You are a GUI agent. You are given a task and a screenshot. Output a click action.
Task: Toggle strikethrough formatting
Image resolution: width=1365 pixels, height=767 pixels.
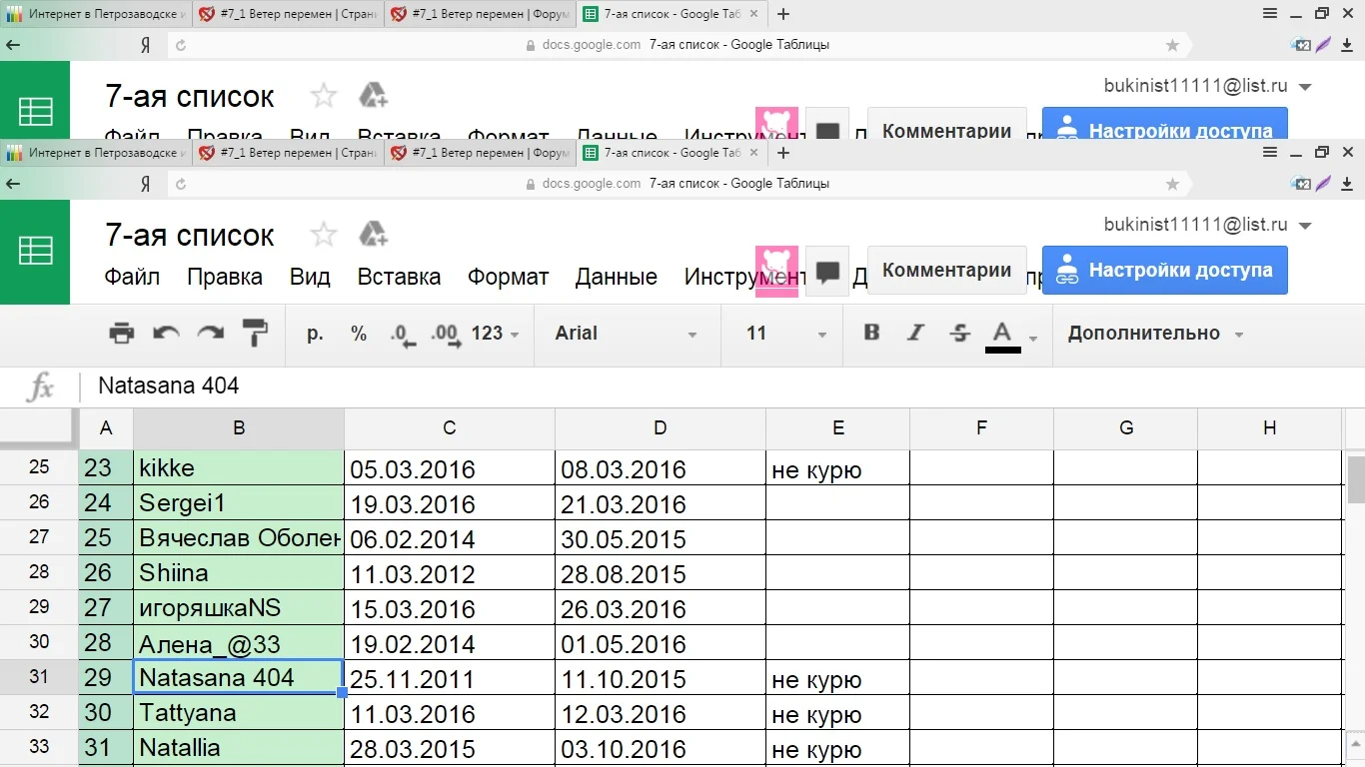pyautogui.click(x=959, y=333)
